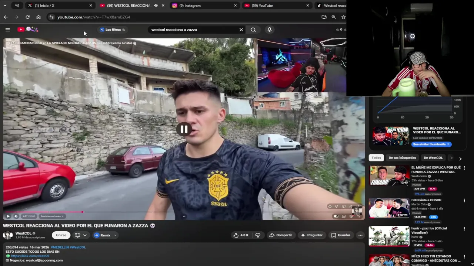474x266 pixels.
Task: Click the Unirse membership button
Action: coord(61,235)
